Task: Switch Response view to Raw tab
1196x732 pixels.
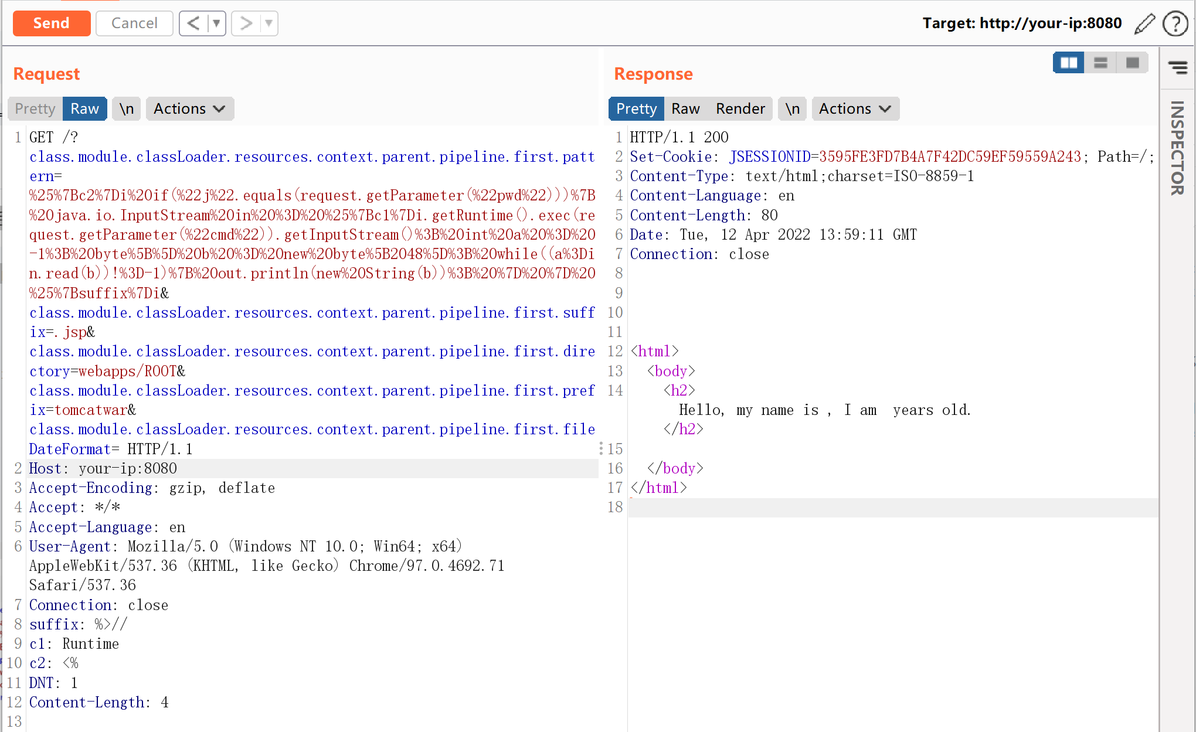Action: point(685,109)
